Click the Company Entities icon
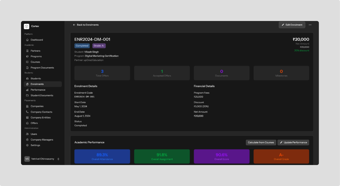This screenshot has width=340, height=186. [27, 118]
